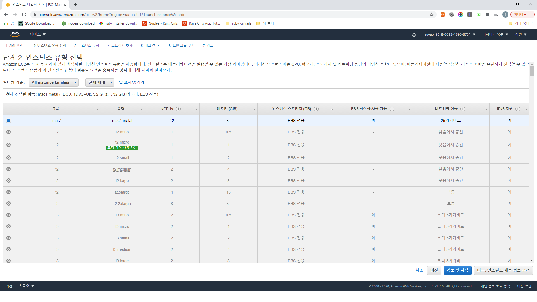Click the AWS logo home icon
Screen dimensions: 537x302
(x=15, y=34)
